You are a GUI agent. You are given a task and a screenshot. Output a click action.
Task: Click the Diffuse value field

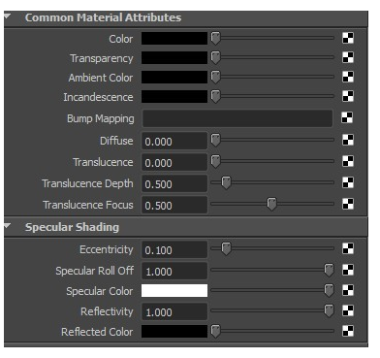click(x=174, y=141)
